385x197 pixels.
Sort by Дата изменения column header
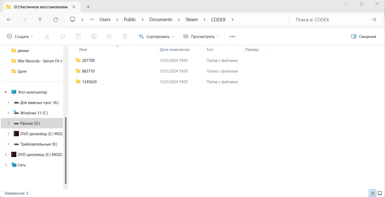[174, 50]
